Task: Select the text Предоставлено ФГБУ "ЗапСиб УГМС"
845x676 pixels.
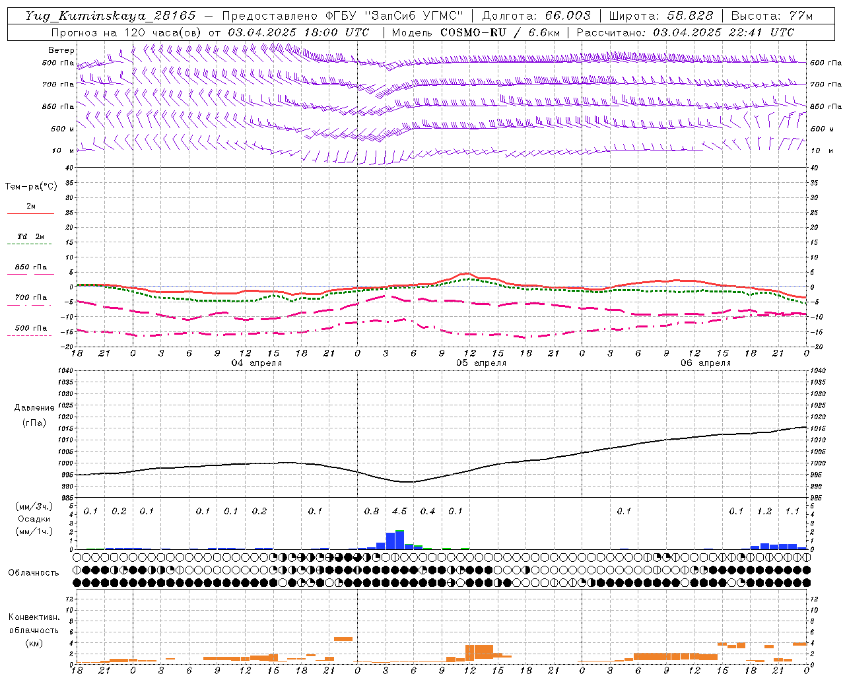Action: tap(343, 16)
